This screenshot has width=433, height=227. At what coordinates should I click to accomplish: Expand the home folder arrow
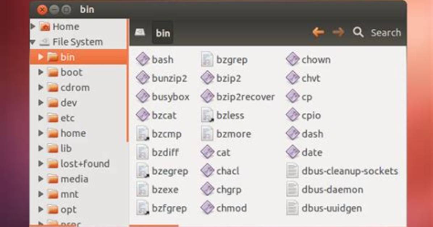tap(41, 133)
